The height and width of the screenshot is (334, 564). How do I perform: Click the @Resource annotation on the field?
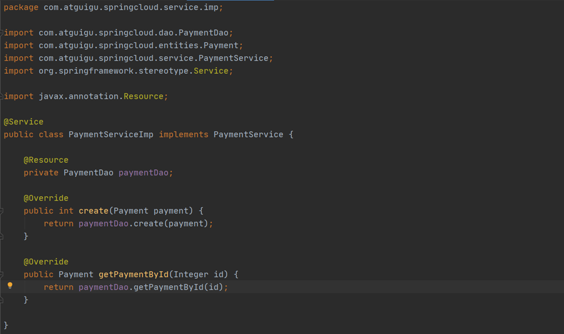pos(45,160)
